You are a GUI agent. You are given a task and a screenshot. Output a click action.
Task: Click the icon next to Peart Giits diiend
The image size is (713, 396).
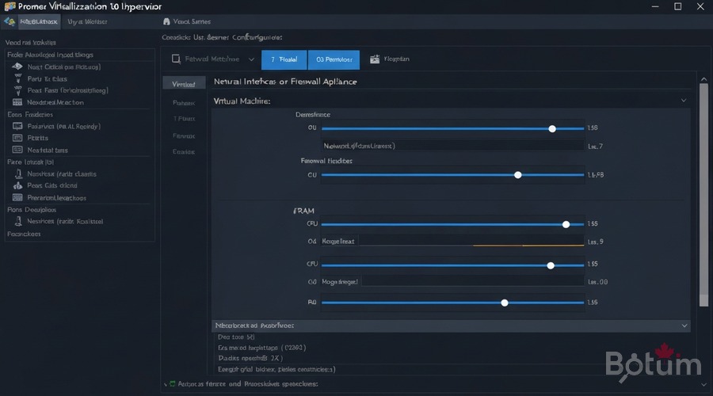[17, 185]
